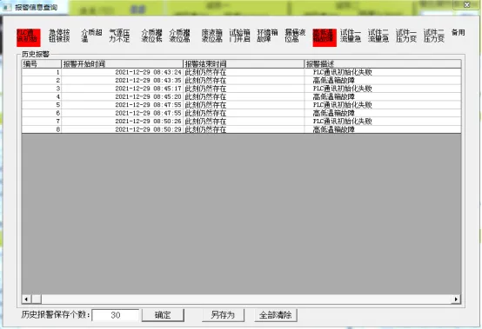Click start time 2021-12-29 08:50:26
Screen dimensions: 482x329
click(148, 122)
